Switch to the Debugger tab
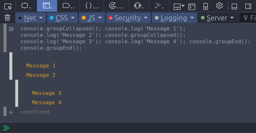The width and height of the screenshot is (256, 133). [68, 6]
